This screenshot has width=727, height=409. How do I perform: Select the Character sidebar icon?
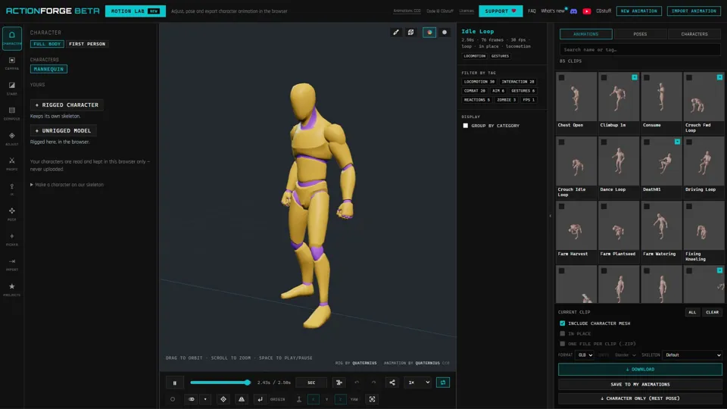click(x=12, y=38)
